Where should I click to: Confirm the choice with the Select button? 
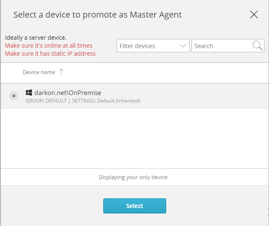[x=135, y=206]
